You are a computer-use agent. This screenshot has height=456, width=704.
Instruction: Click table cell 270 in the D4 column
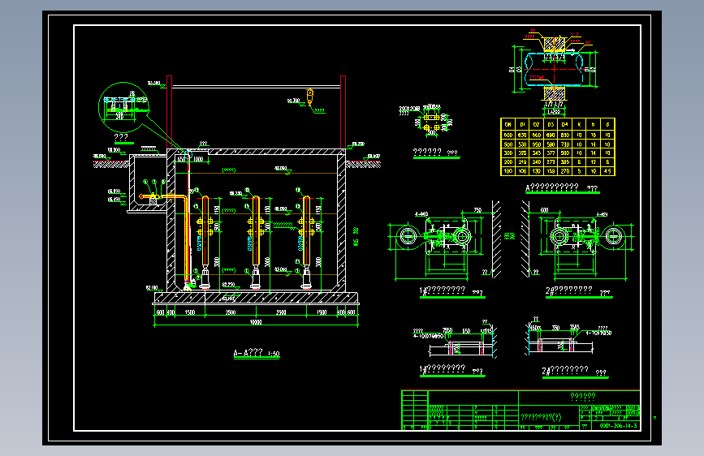pyautogui.click(x=565, y=171)
